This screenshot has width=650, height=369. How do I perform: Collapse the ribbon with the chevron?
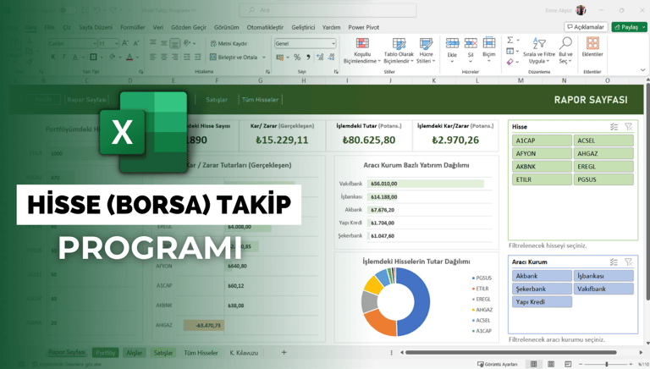click(x=642, y=70)
